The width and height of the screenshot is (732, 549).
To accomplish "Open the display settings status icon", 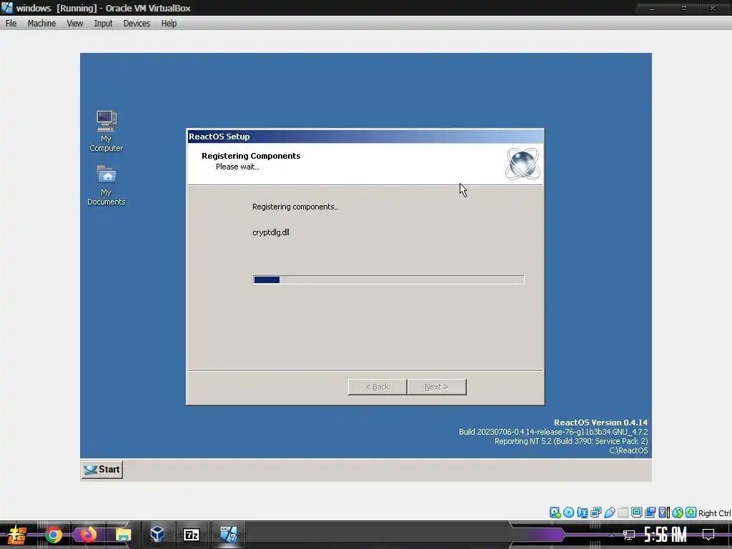I will 636,513.
